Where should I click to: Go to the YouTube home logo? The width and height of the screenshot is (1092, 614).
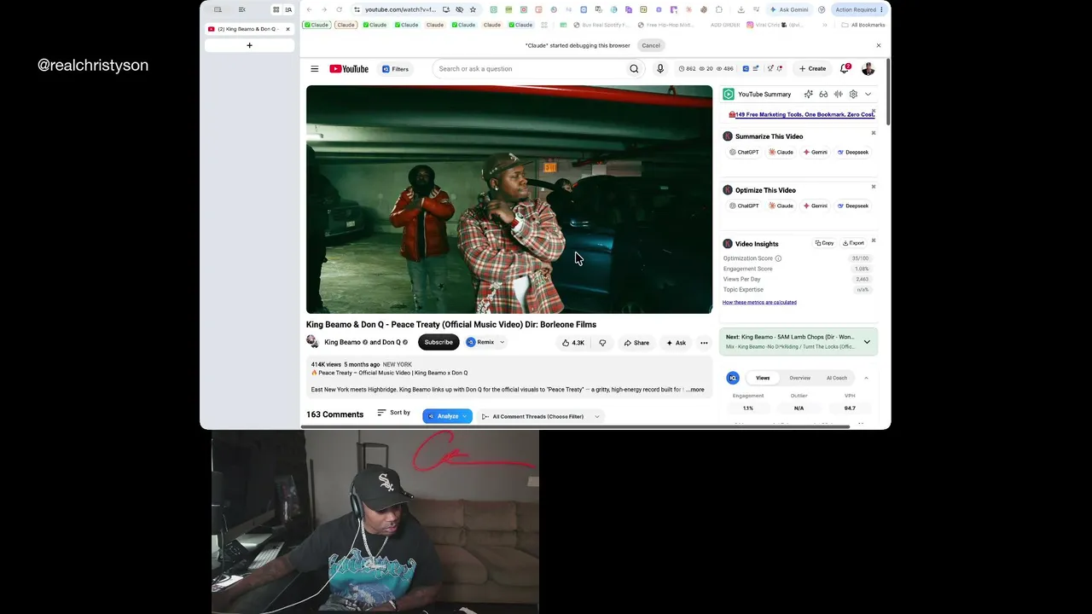coord(349,69)
